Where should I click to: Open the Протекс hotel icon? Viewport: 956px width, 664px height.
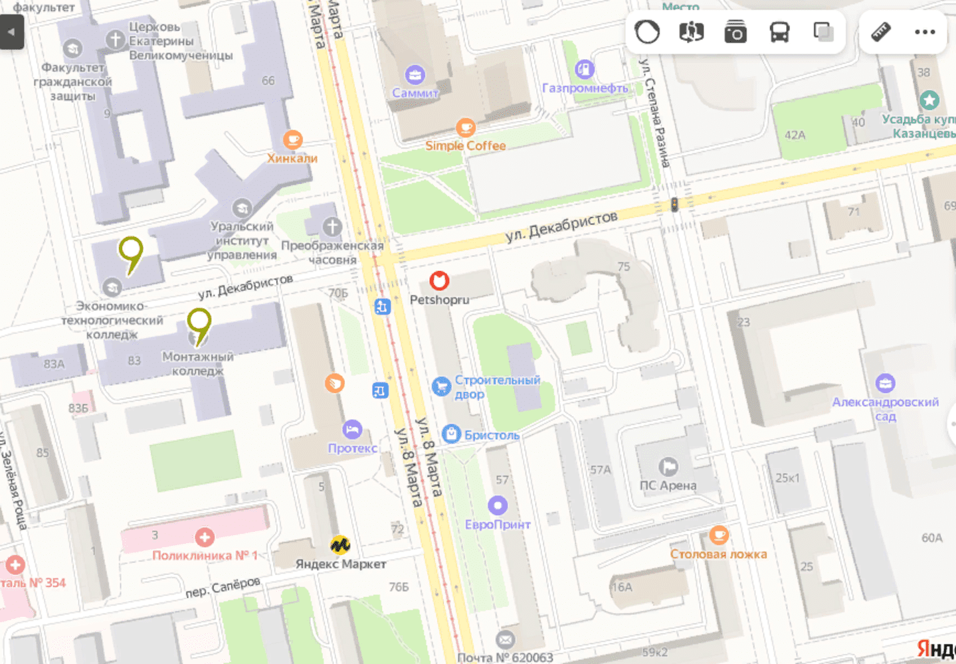(352, 430)
